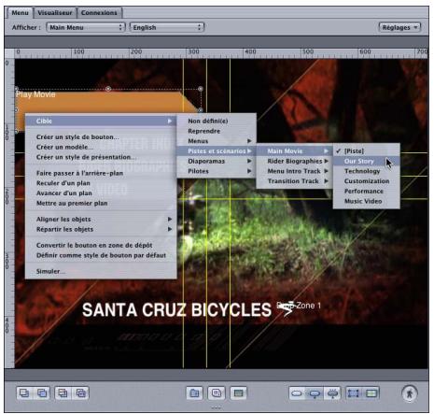Switch to the Menu tab
This screenshot has width=434, height=414.
tap(20, 13)
